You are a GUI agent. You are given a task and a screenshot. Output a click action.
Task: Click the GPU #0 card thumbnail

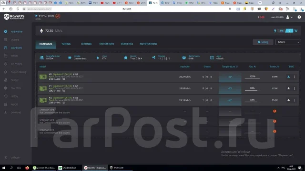point(43,76)
